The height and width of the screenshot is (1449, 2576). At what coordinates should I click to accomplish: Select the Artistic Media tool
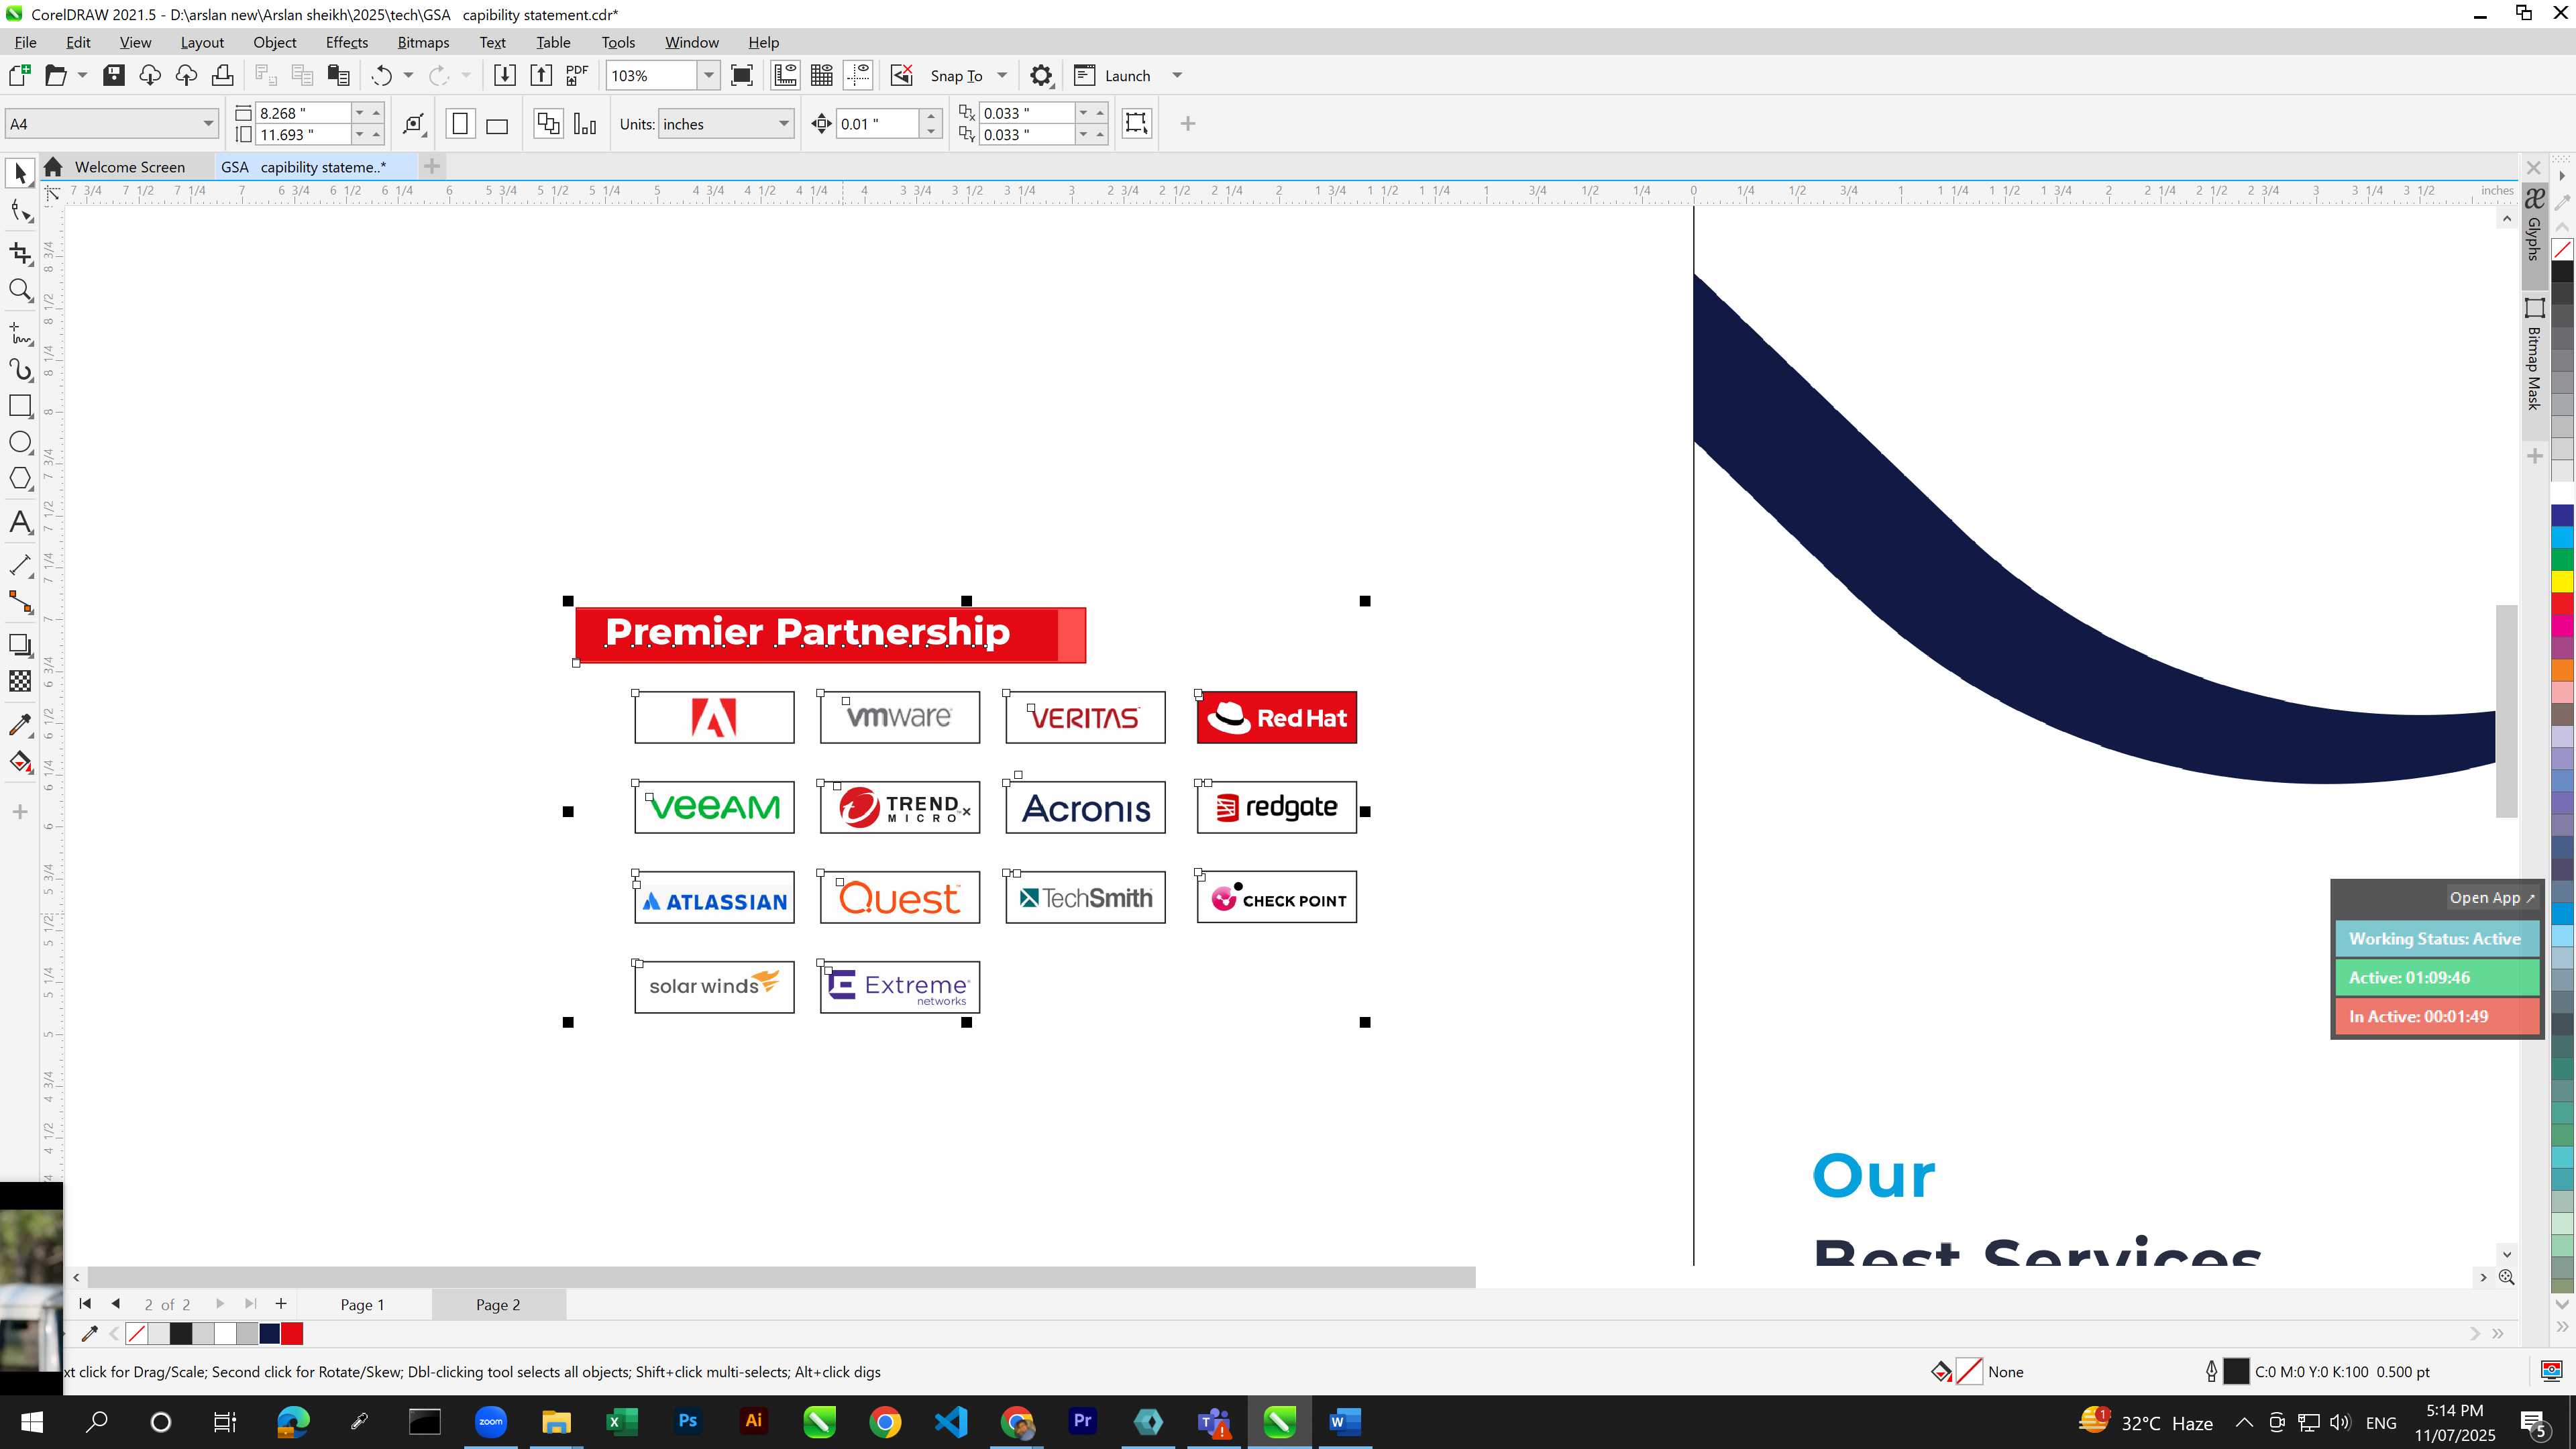pos(20,370)
